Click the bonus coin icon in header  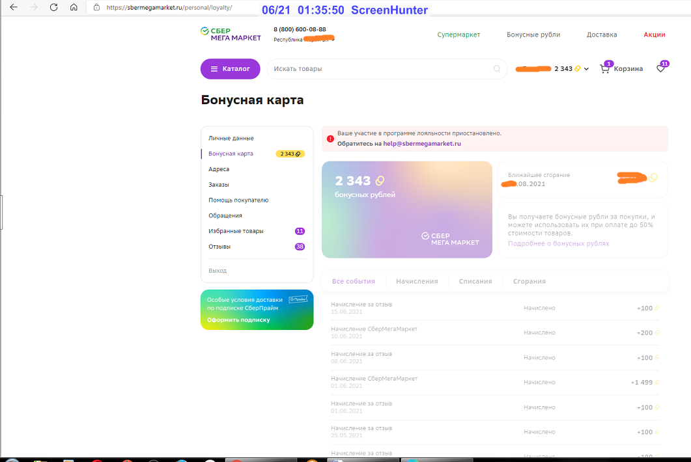(x=577, y=69)
